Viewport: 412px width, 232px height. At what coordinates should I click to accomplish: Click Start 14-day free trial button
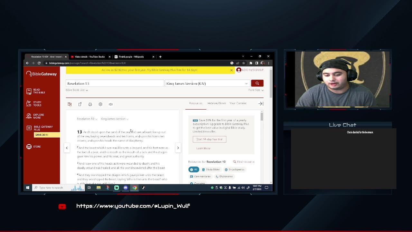pyautogui.click(x=210, y=139)
